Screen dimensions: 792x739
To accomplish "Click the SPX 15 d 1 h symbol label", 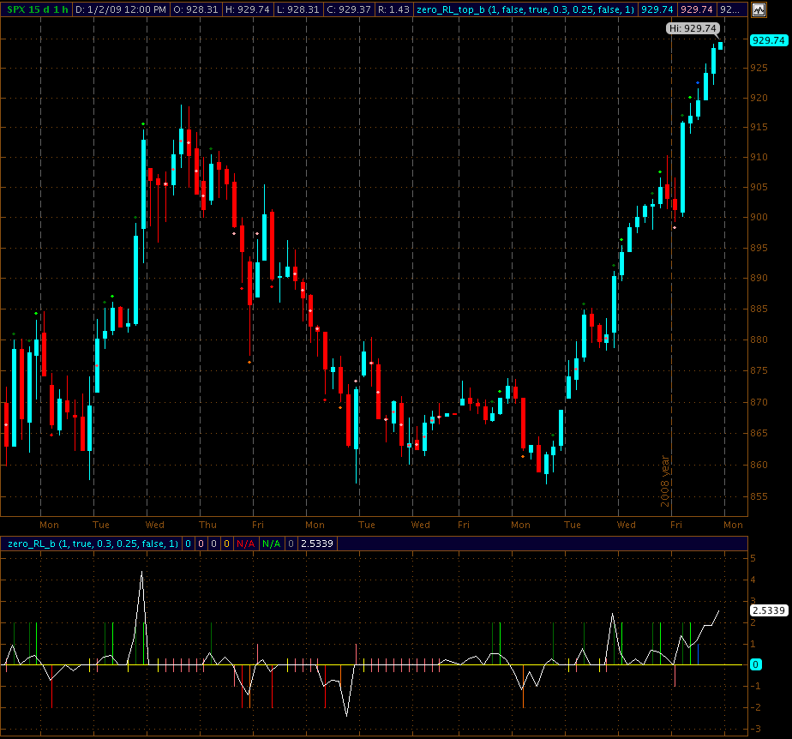I will point(35,10).
